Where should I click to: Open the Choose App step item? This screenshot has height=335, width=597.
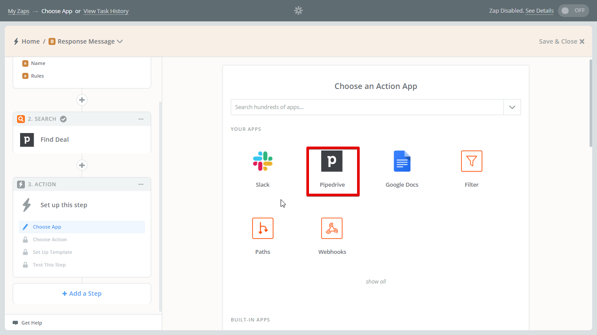click(x=82, y=227)
